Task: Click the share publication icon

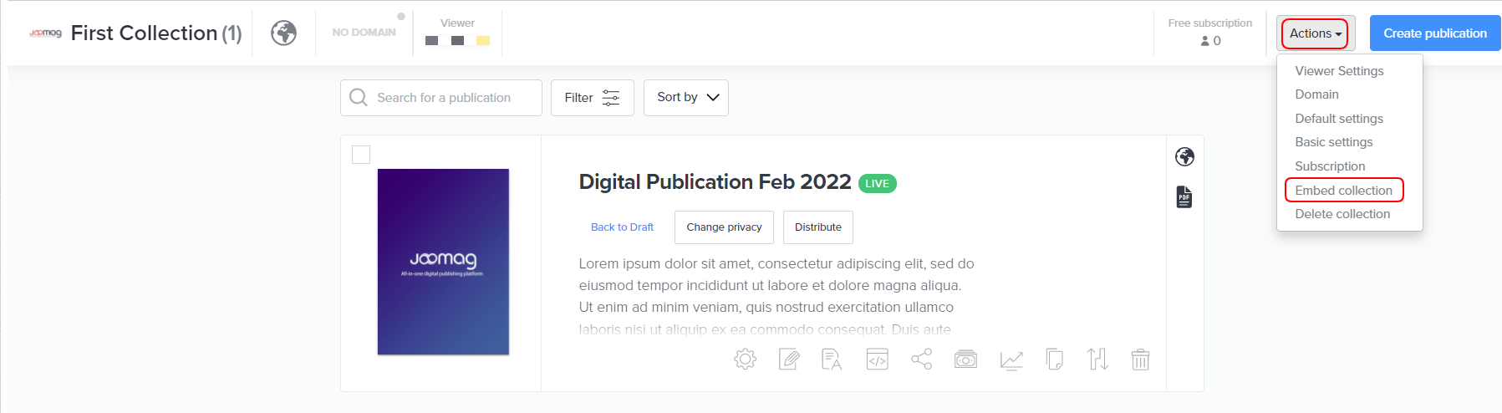Action: click(x=921, y=359)
